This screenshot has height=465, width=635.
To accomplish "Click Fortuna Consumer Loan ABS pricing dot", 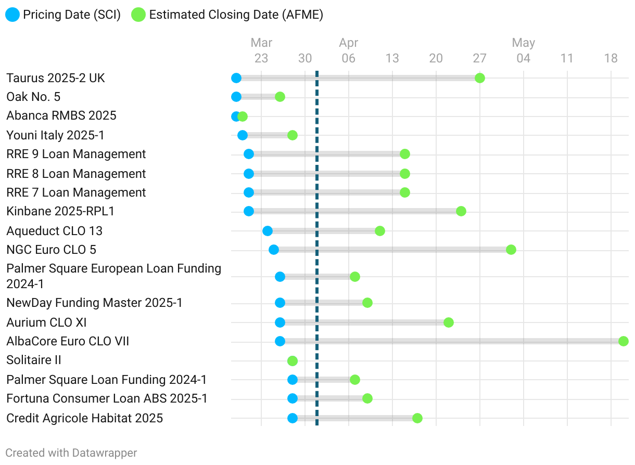I will (293, 398).
